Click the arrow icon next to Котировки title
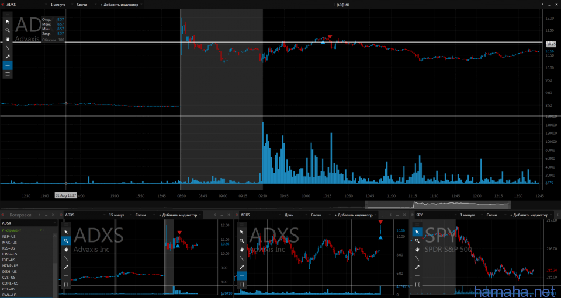This screenshot has height=298, width=561. tap(39, 215)
